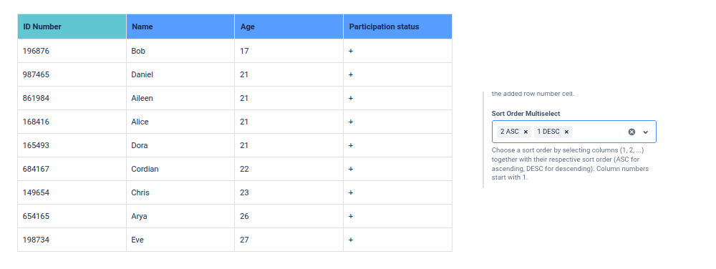The image size is (716, 269).
Task: Select the ID Number column header
Action: tap(72, 26)
